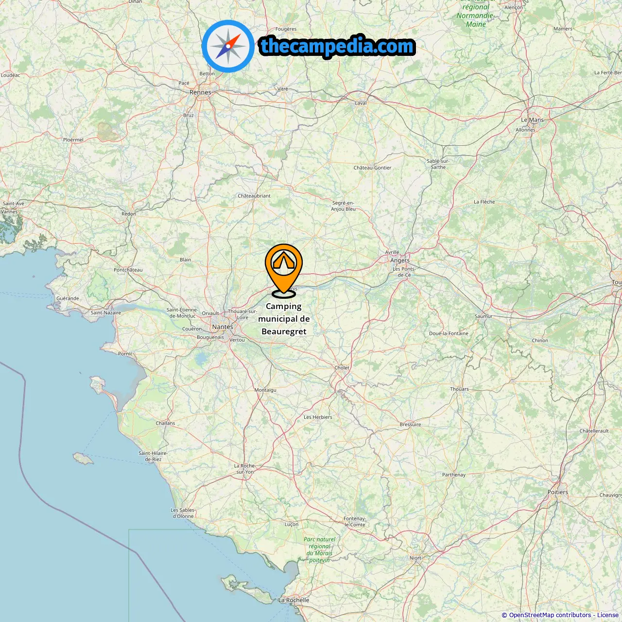
Task: Click the Rennes city label
Action: pyautogui.click(x=200, y=92)
